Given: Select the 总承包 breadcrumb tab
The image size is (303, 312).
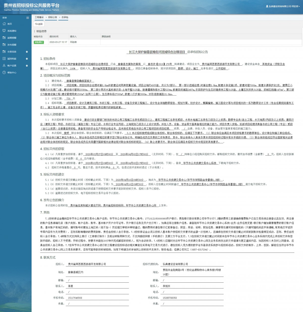Looking at the screenshot, I should tap(65, 17).
